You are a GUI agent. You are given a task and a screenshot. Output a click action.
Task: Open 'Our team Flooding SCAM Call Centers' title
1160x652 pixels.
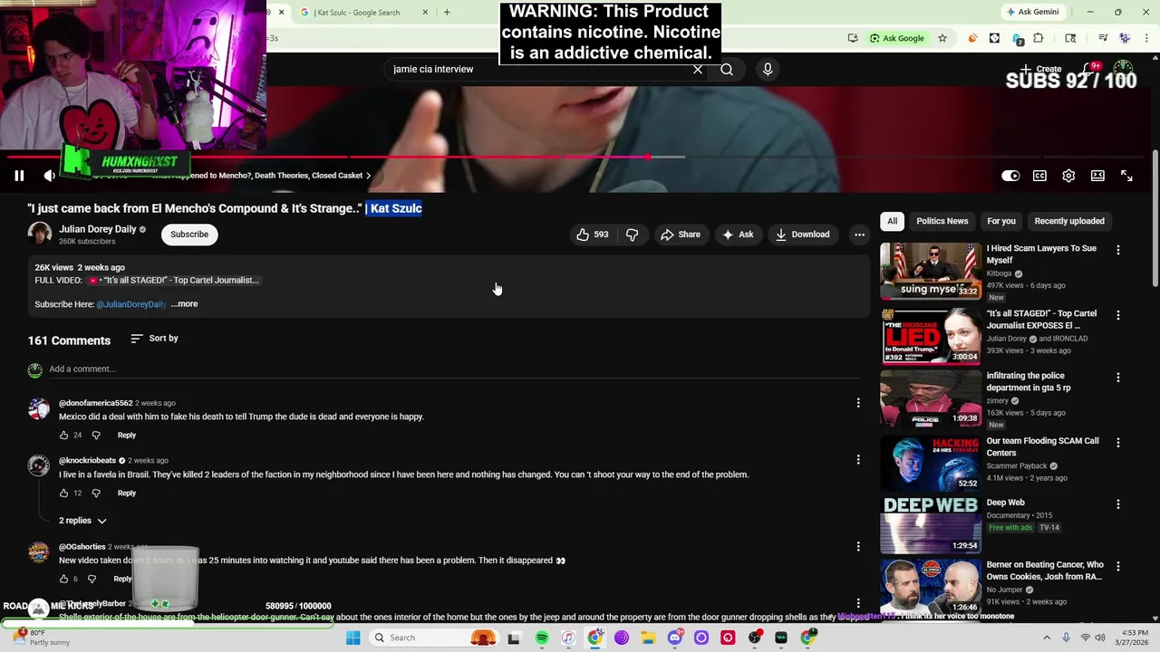click(x=1042, y=446)
